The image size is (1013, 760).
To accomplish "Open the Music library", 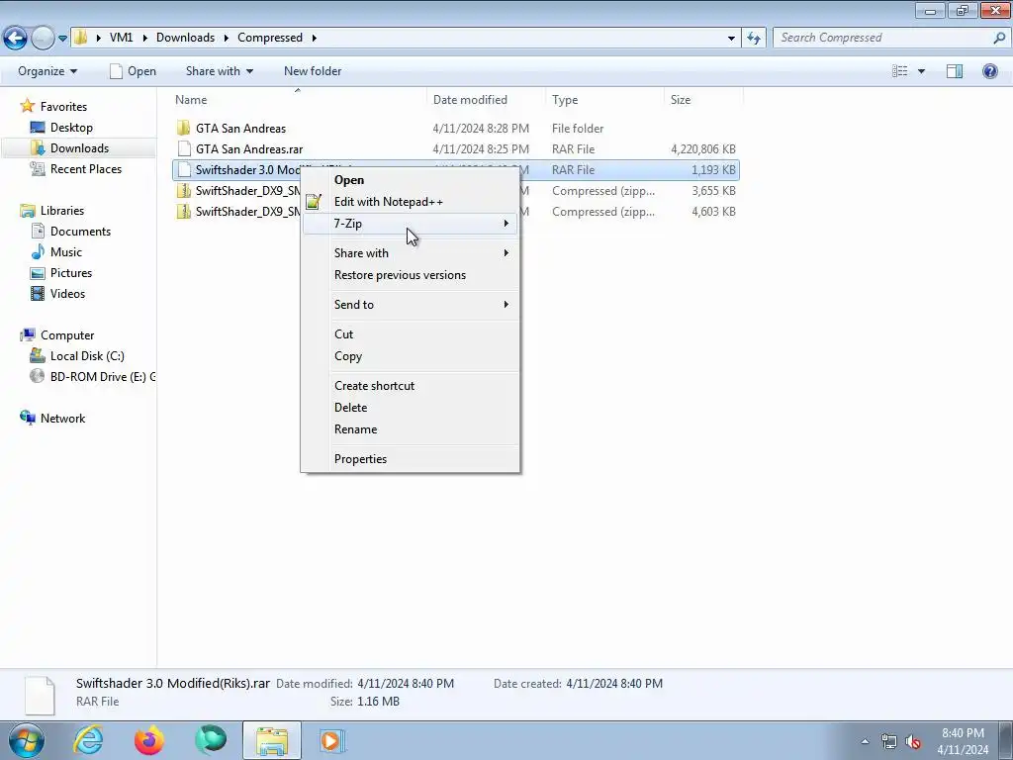I will [66, 252].
